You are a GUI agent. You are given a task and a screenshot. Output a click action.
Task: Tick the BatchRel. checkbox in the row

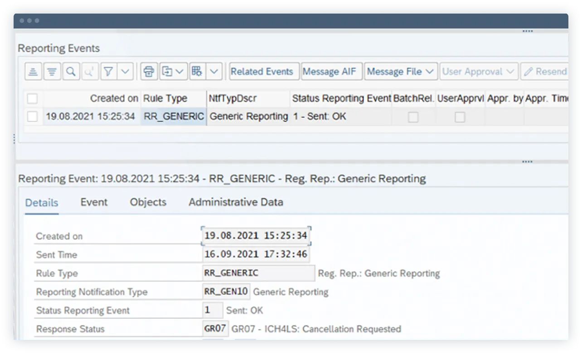(413, 117)
